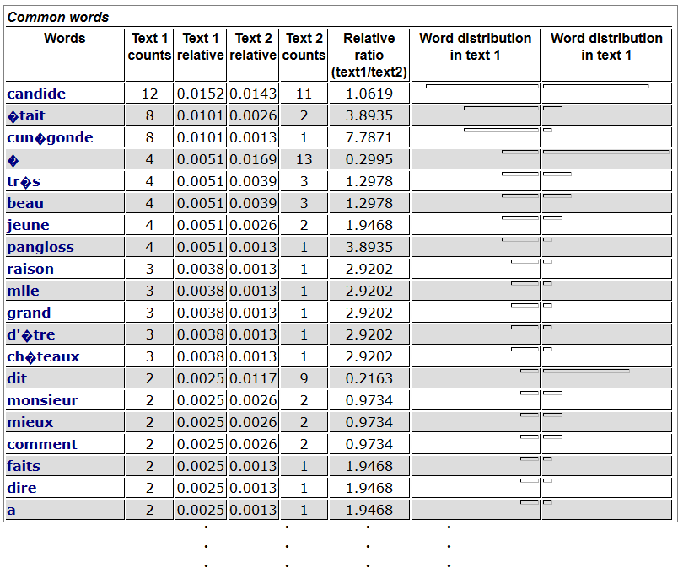Click the 'Text 2 counts' column header

[304, 46]
